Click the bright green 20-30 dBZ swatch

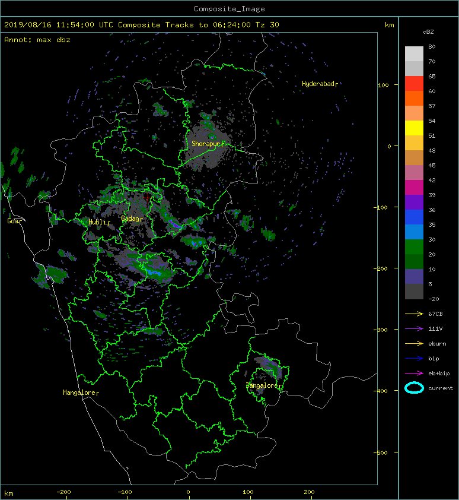point(414,247)
